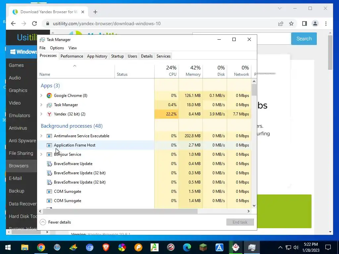Open the Options menu in Task Manager
This screenshot has width=339, height=254.
[x=57, y=48]
